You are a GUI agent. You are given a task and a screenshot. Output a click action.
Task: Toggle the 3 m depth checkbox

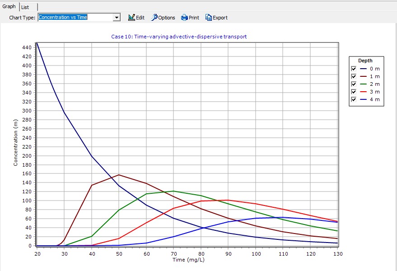click(354, 92)
